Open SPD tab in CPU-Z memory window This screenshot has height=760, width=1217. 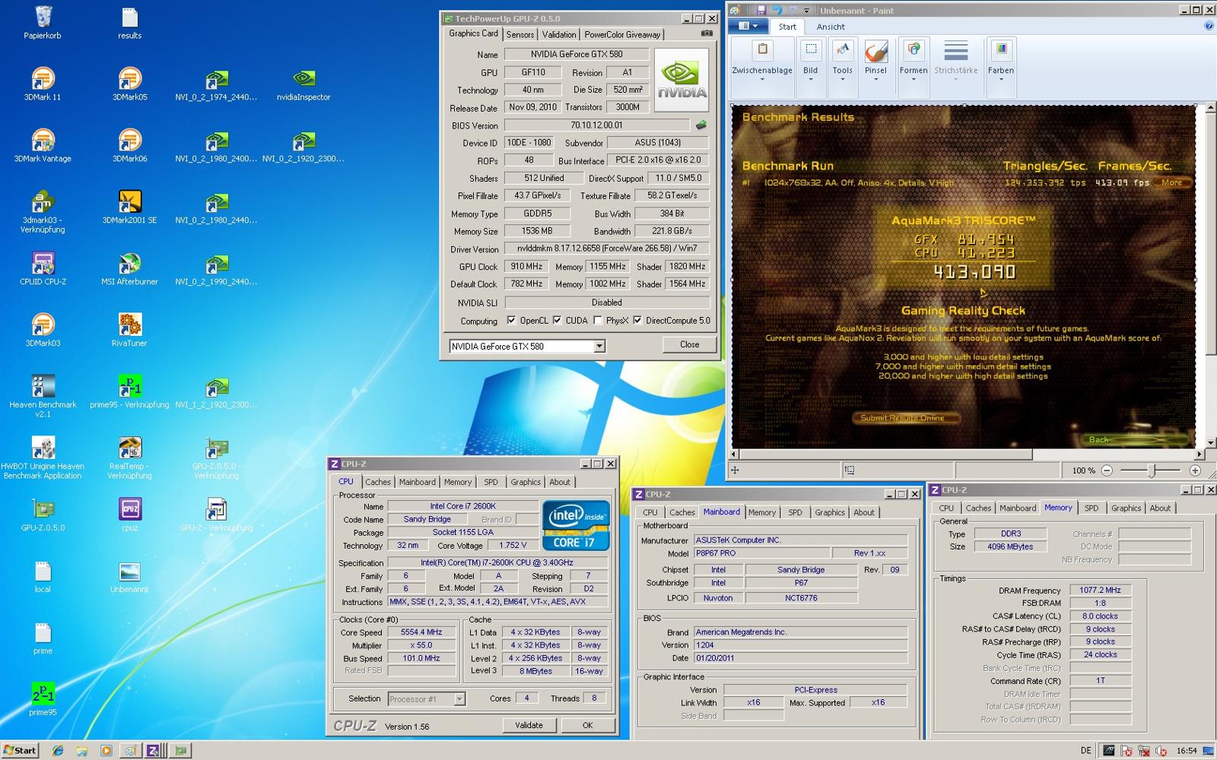[1091, 508]
